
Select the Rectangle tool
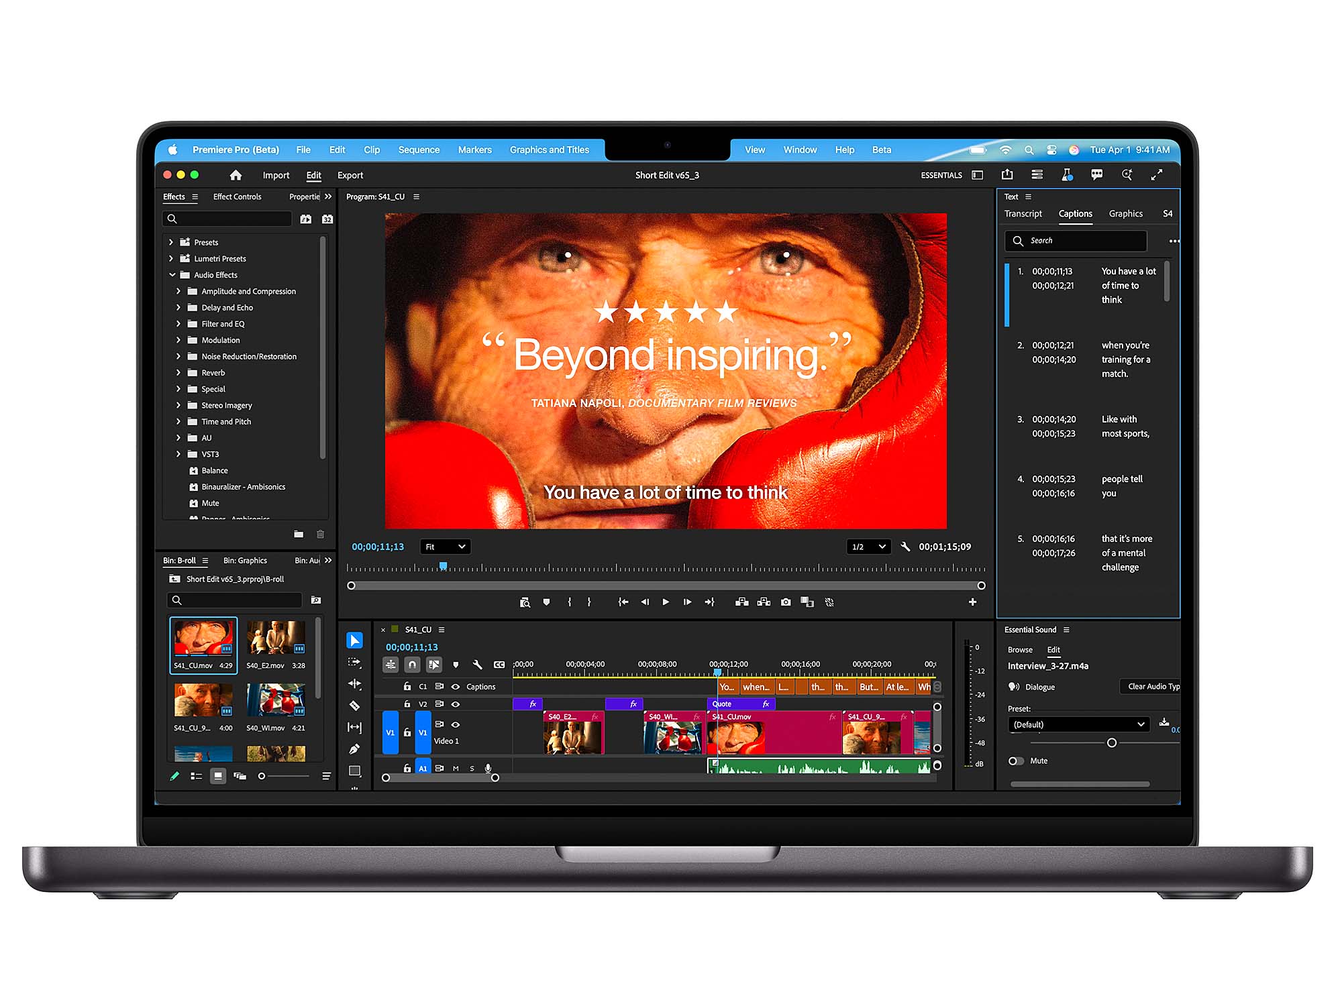[x=354, y=771]
